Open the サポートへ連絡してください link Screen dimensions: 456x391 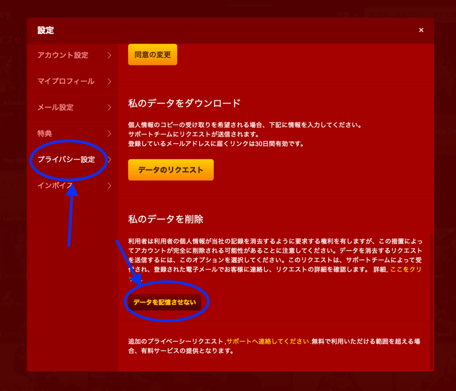click(268, 342)
